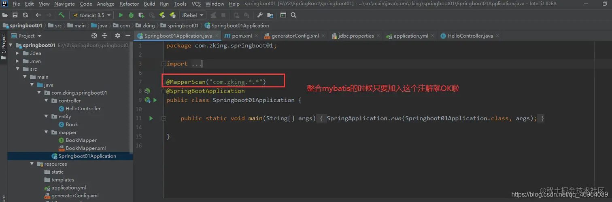Click the Open file toolbar icon

click(x=5, y=15)
